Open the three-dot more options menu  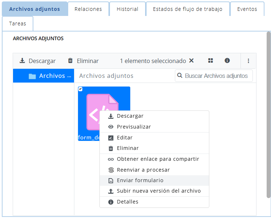coord(249,61)
